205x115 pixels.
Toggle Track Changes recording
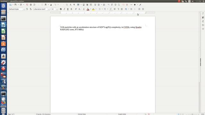[x=127, y=5]
